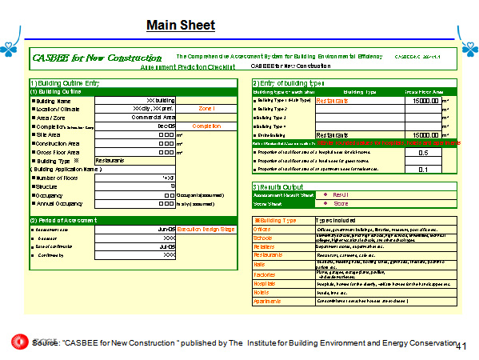
Task: Select the Building Name field 'XX building'
Action: tap(135, 101)
